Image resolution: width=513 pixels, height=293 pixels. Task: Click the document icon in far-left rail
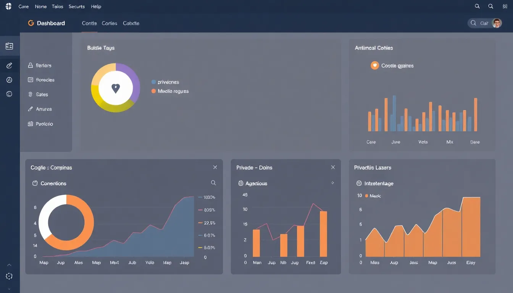9,45
